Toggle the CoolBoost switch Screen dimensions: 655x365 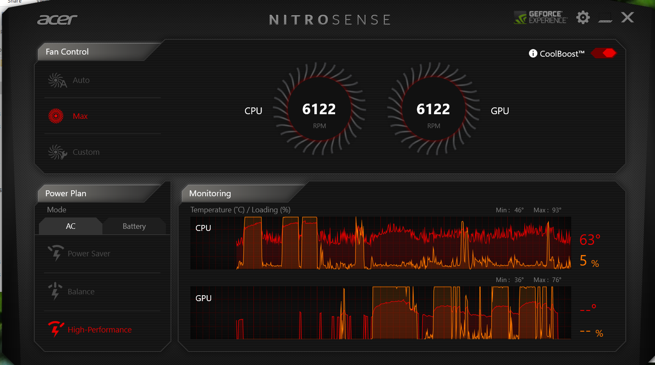coord(604,53)
